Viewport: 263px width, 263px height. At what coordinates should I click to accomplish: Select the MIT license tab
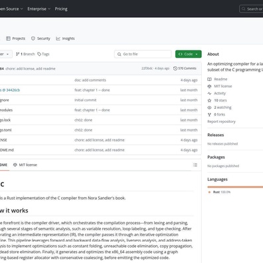(x=25, y=165)
